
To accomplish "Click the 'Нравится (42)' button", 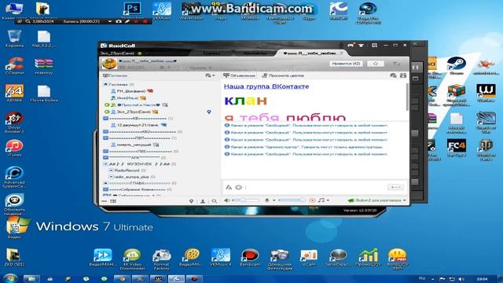I will (346, 64).
